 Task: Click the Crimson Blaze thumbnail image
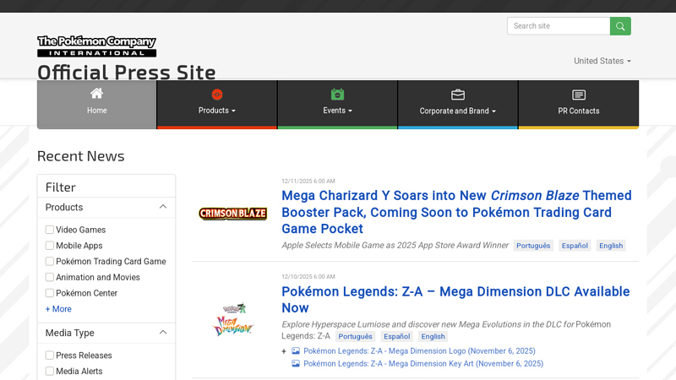pos(233,214)
